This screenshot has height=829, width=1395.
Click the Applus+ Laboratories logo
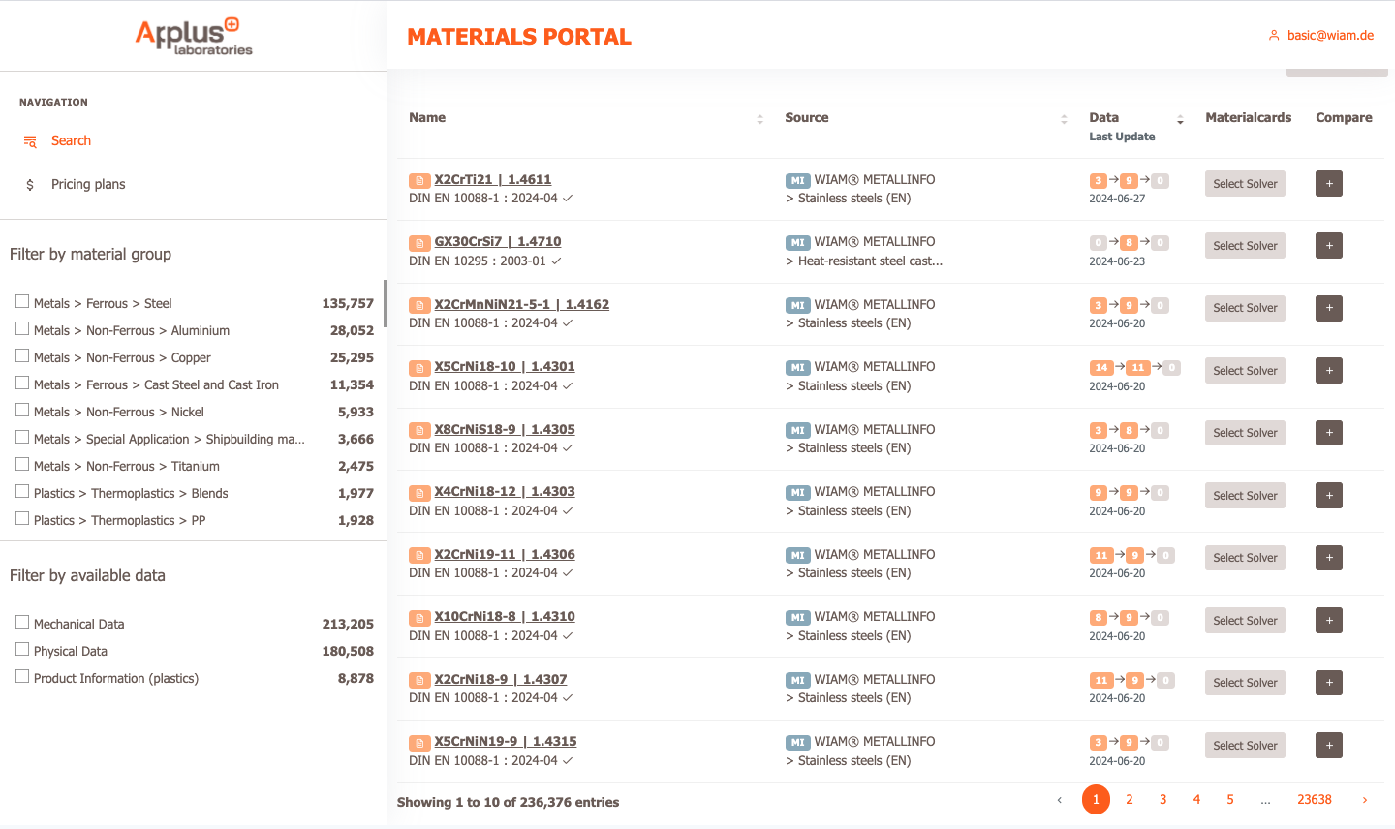click(x=194, y=36)
